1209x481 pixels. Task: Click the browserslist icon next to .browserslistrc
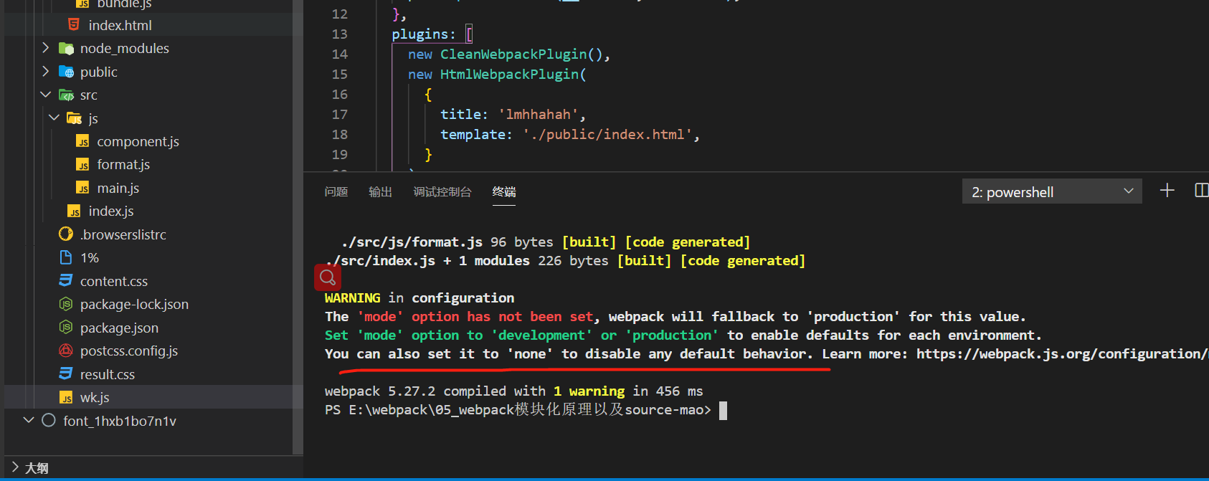point(66,234)
